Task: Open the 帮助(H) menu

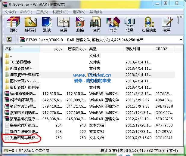Action: click(x=96, y=12)
